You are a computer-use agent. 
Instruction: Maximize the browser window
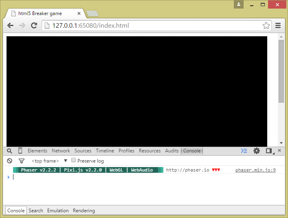pos(263,4)
